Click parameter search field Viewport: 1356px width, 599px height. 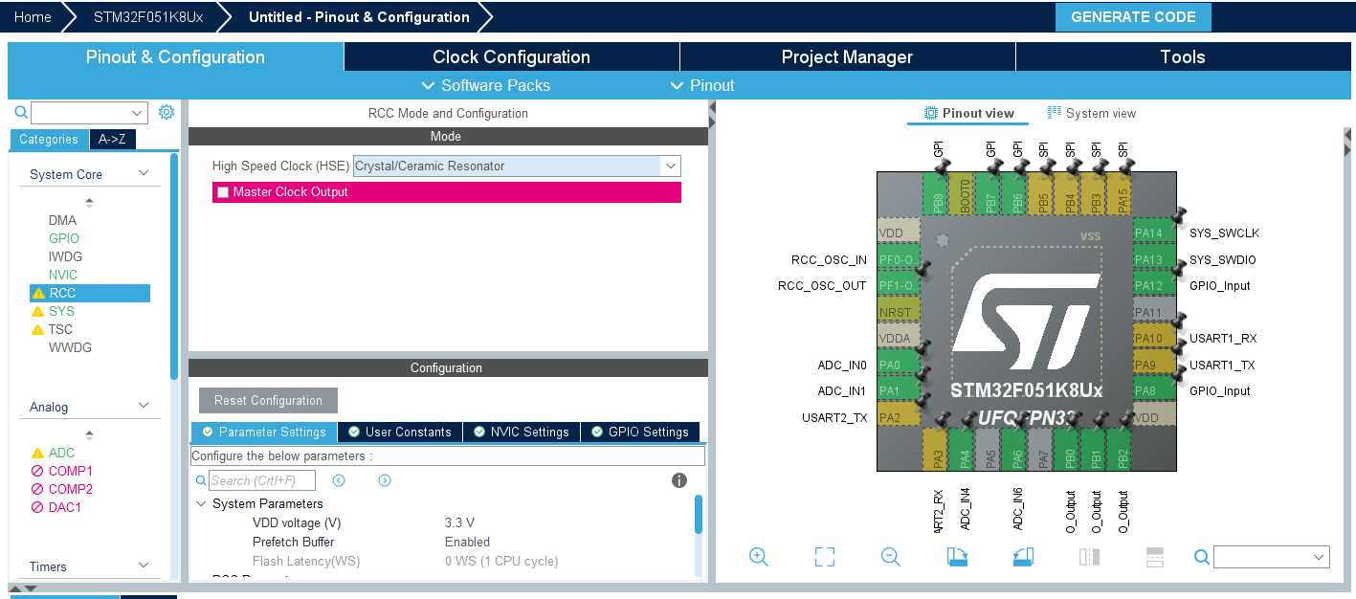262,480
